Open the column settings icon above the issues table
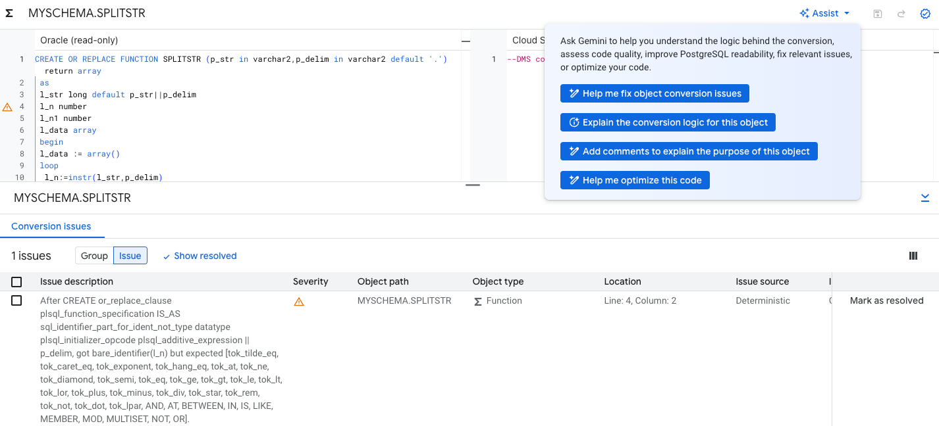The image size is (939, 426). point(913,255)
